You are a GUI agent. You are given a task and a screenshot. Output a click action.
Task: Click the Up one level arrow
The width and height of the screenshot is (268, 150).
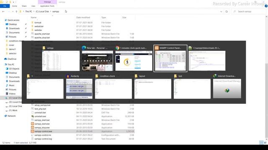click(16, 11)
